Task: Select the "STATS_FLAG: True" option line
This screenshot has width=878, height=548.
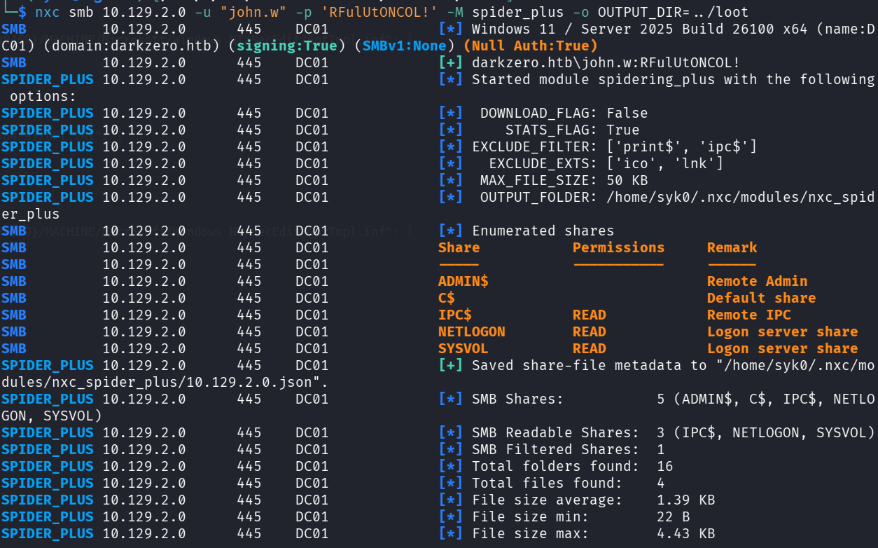Action: [573, 130]
